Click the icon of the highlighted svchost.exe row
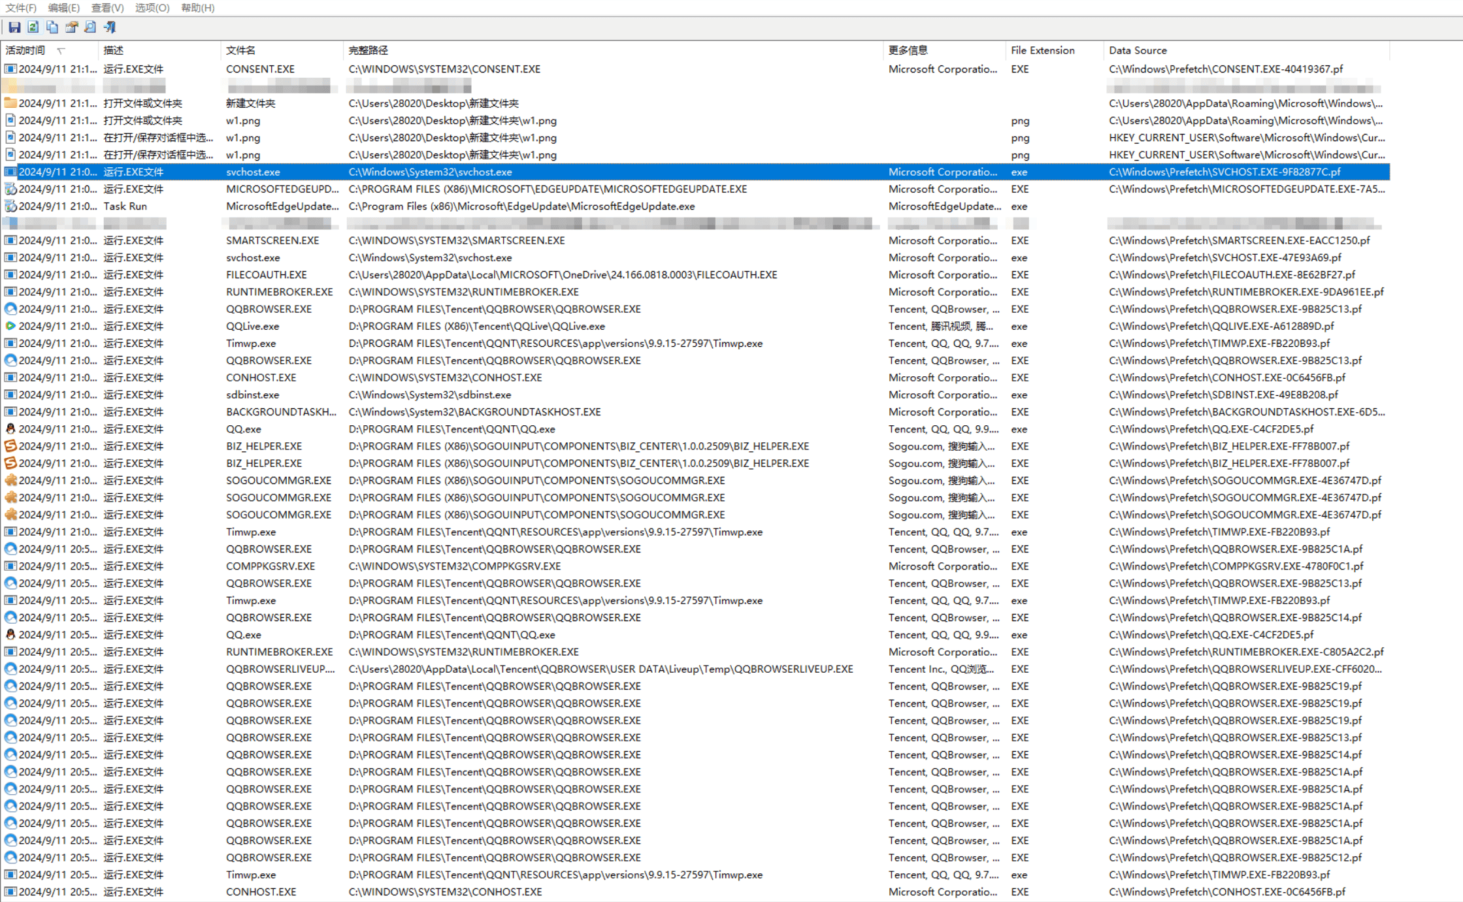This screenshot has width=1463, height=902. pos(10,172)
